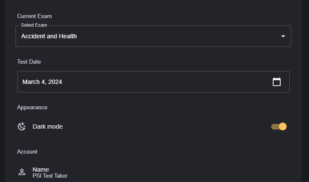Click the Dark mode label text
The image size is (309, 182).
pos(47,126)
